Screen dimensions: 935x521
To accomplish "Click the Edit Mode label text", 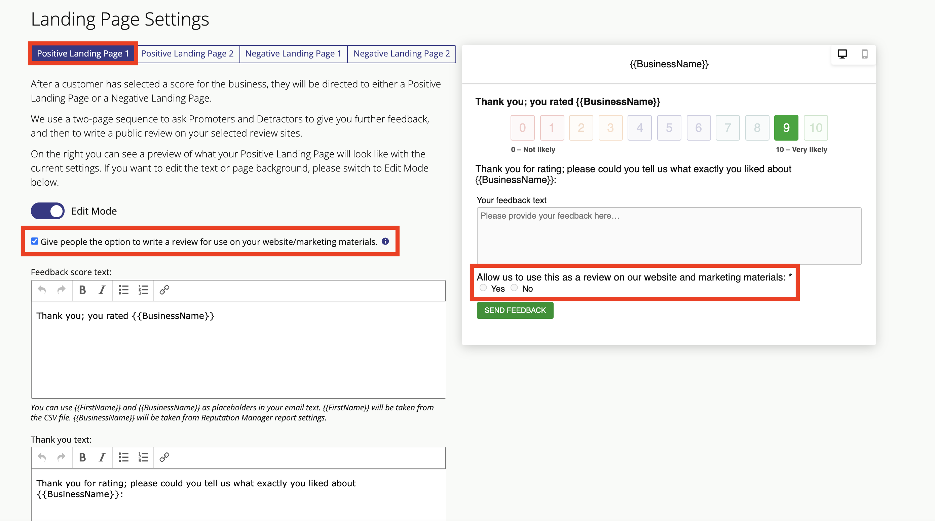I will click(x=94, y=211).
